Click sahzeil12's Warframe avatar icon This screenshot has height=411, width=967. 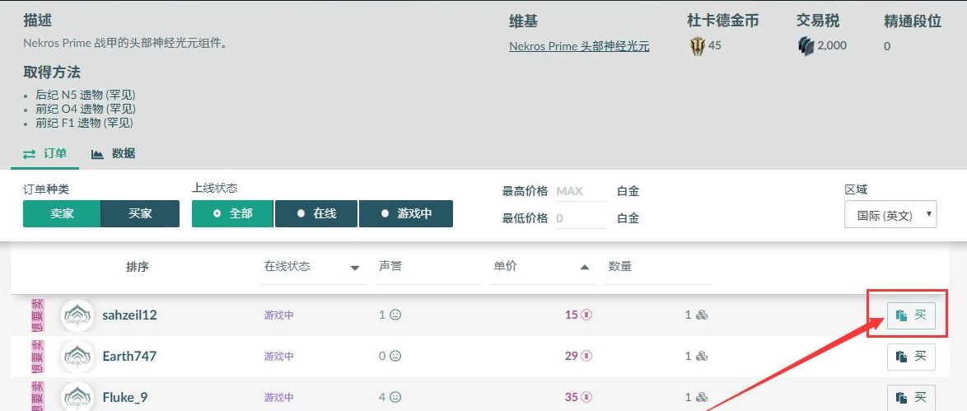(77, 315)
